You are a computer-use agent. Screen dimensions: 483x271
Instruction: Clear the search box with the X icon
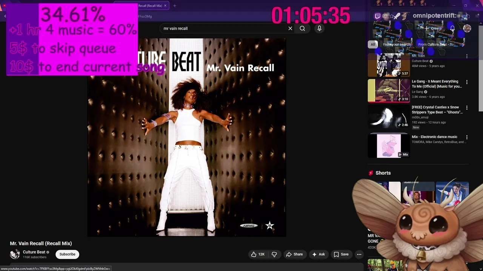tap(290, 28)
